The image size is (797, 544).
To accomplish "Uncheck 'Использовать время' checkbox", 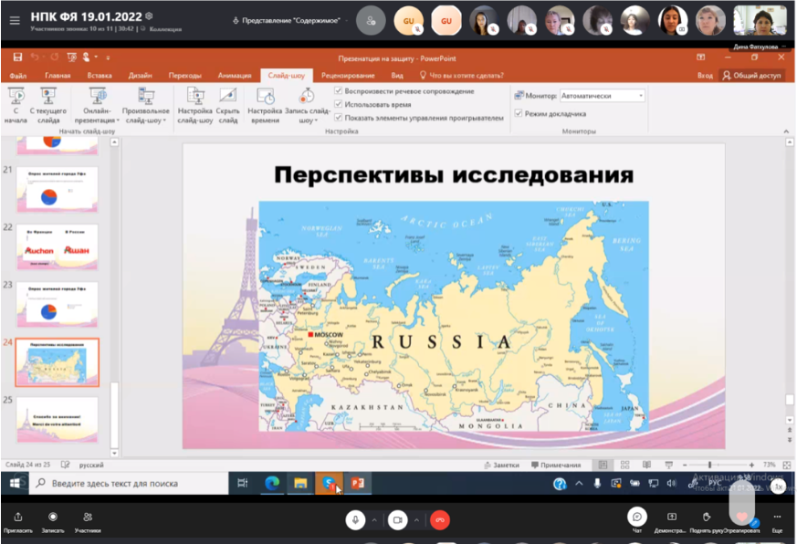I will tap(339, 104).
